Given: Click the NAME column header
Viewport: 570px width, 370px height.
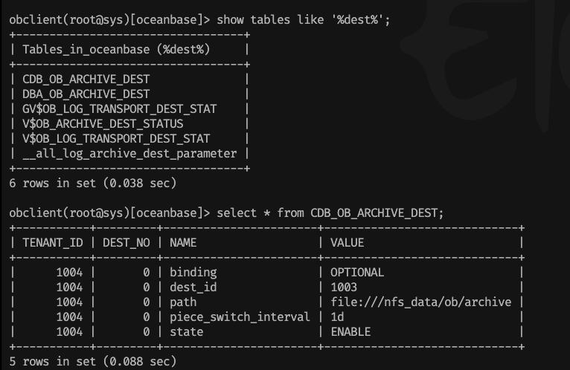Looking at the screenshot, I should tap(183, 242).
